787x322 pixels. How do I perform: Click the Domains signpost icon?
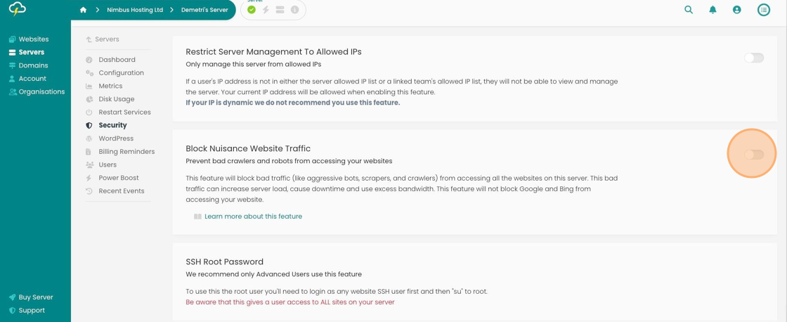click(13, 65)
